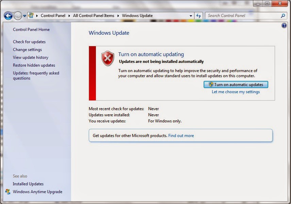
Task: Select Windows Update breadcrumb
Action: click(x=137, y=16)
